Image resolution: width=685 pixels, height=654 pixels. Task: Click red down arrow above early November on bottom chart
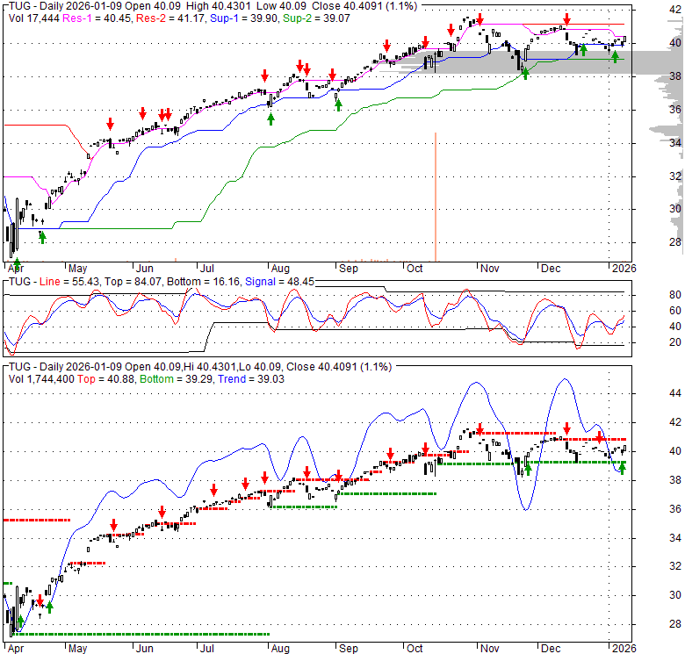(479, 429)
